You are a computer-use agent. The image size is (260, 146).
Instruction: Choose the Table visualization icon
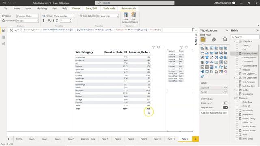pyautogui.click(x=207, y=67)
